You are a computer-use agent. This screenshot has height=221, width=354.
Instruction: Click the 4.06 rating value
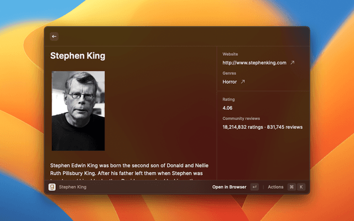pos(227,108)
